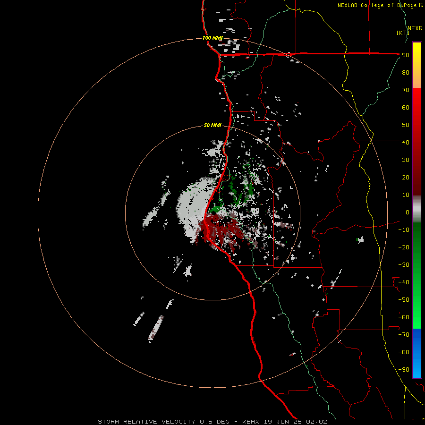Click the -90 value on color scale
425x425 pixels.
pos(404,370)
